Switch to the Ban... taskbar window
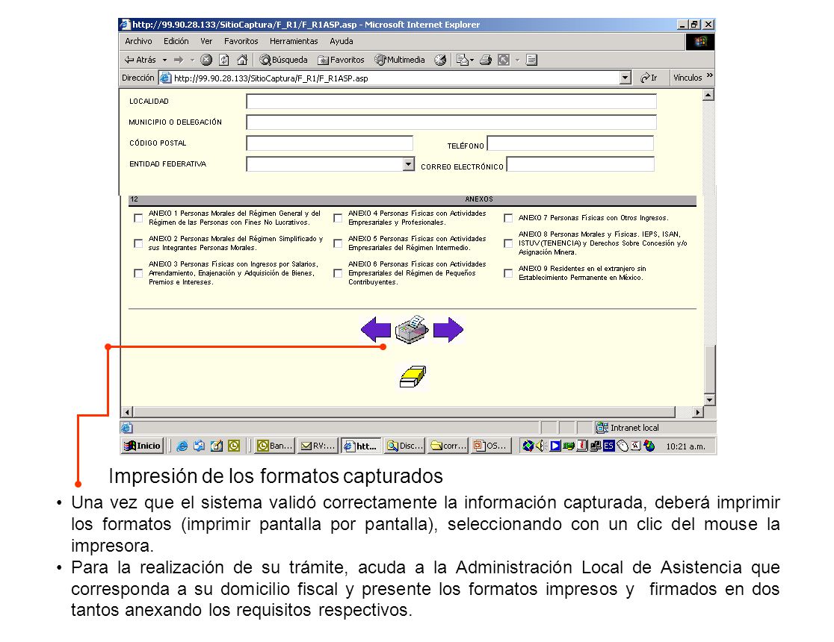Viewport: 834px width, 642px height. coord(275,446)
